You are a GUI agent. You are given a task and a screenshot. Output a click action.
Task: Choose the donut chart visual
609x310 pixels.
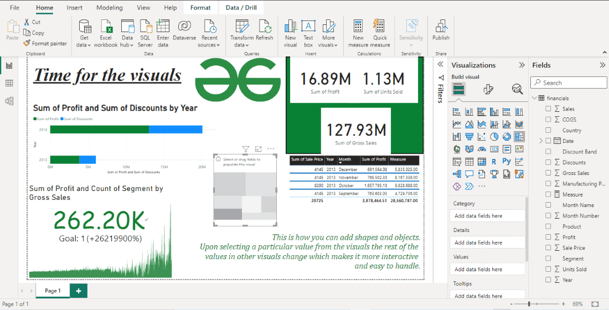click(x=507, y=137)
